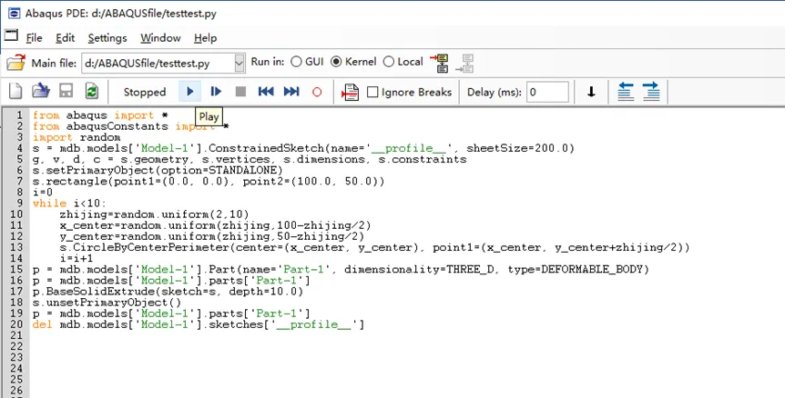Open the Settings menu
785x398 pixels.
point(107,38)
